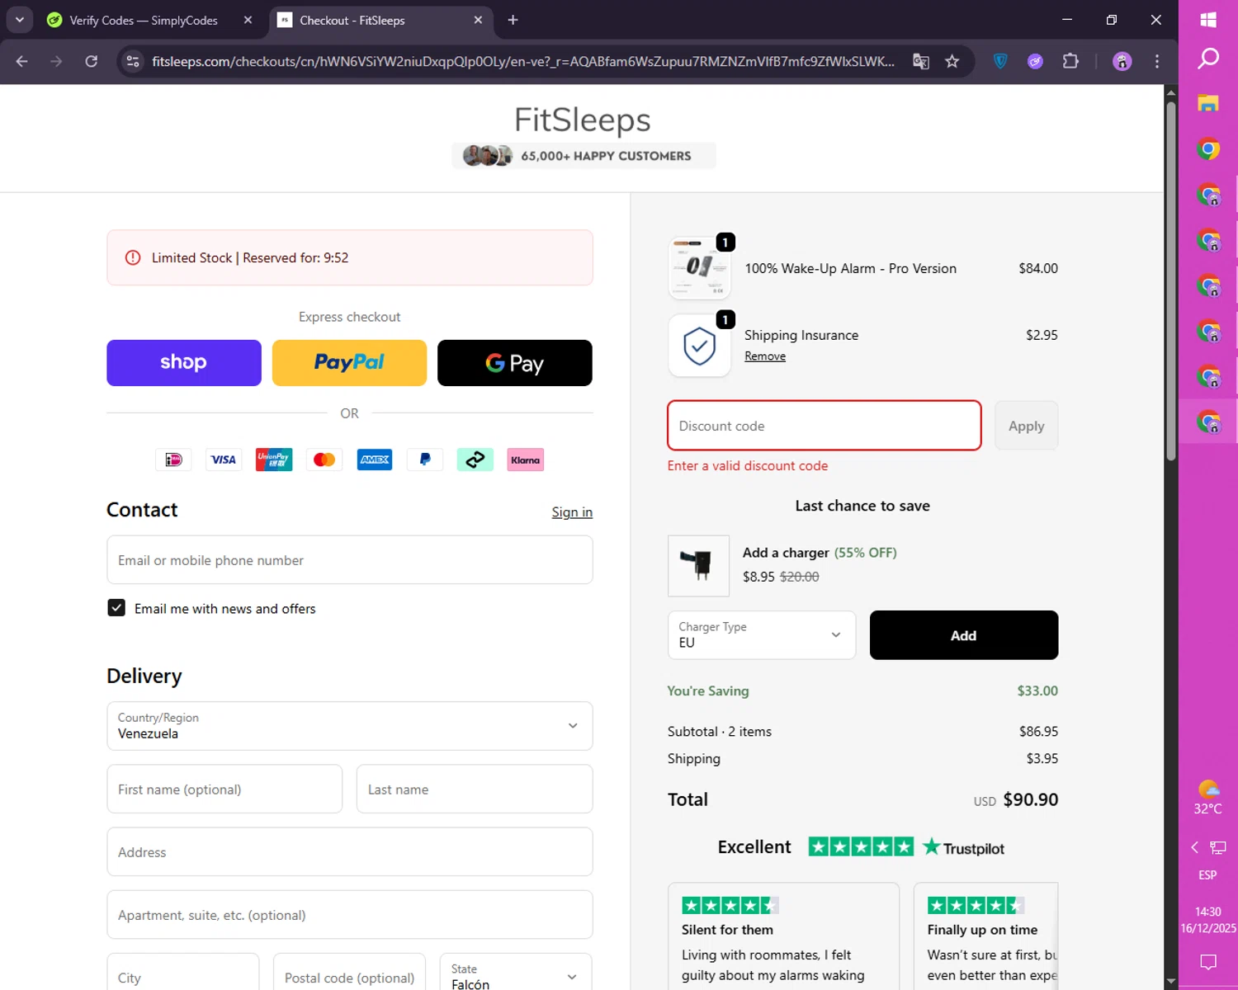Image resolution: width=1238 pixels, height=990 pixels.
Task: Click the Shipping Insurance shield icon
Action: pos(699,346)
